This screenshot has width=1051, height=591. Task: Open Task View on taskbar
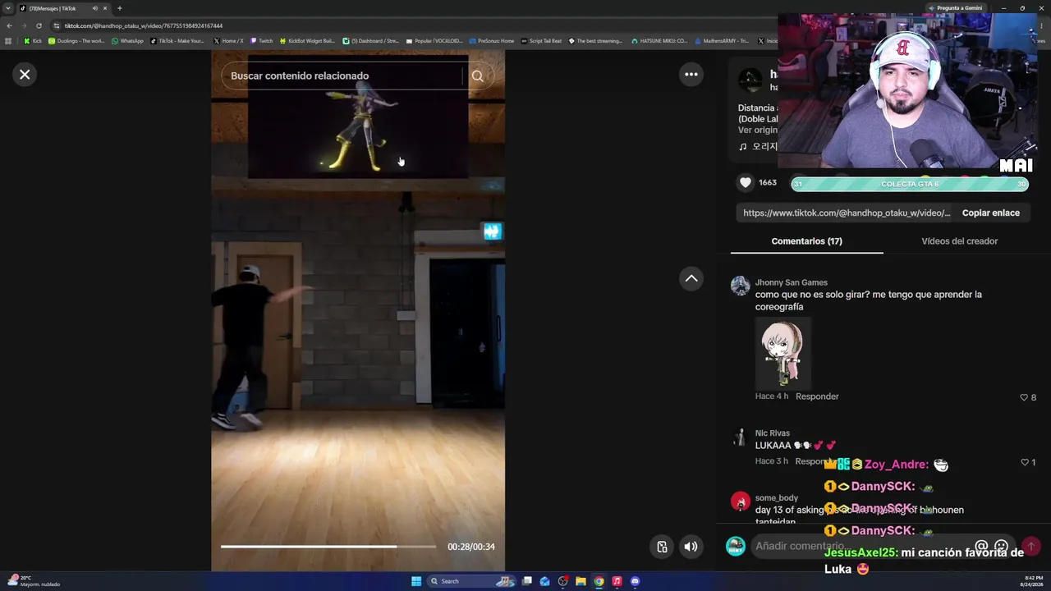(x=527, y=581)
